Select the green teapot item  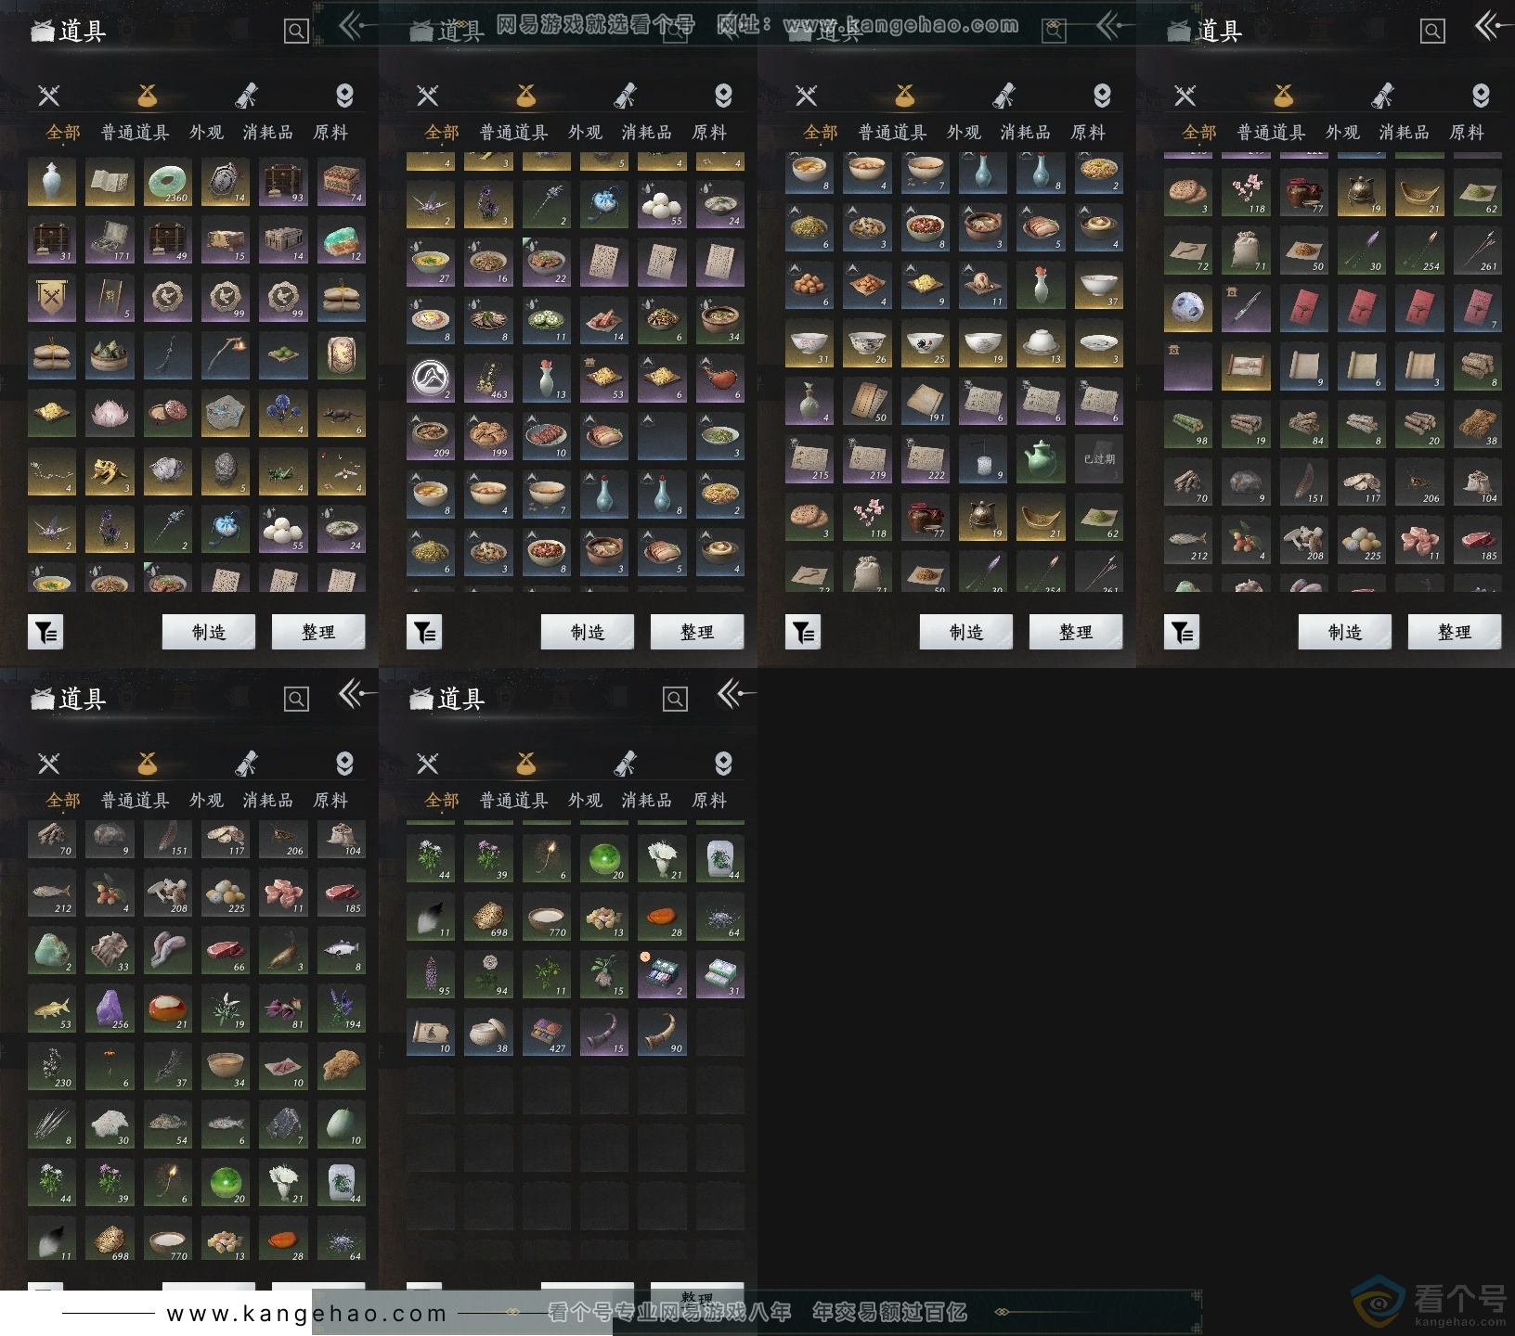pyautogui.click(x=1041, y=459)
